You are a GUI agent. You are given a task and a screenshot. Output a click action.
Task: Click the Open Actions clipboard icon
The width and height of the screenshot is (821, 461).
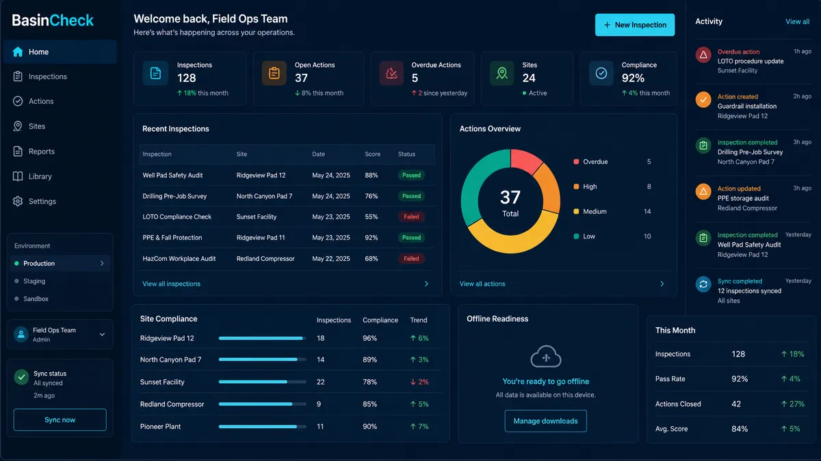(274, 73)
